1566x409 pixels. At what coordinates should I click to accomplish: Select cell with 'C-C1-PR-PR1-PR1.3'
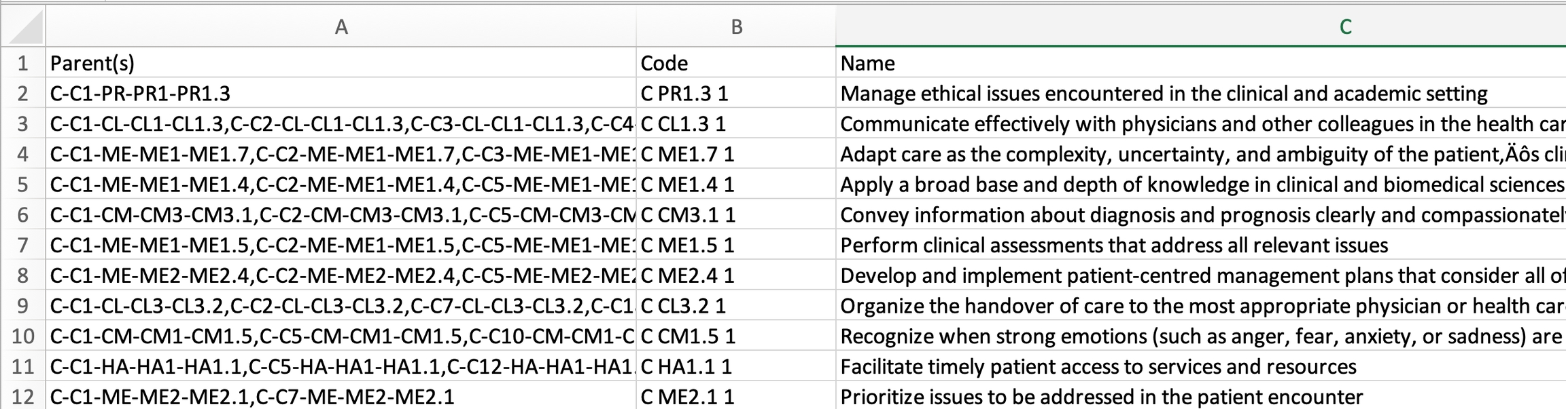click(x=340, y=94)
